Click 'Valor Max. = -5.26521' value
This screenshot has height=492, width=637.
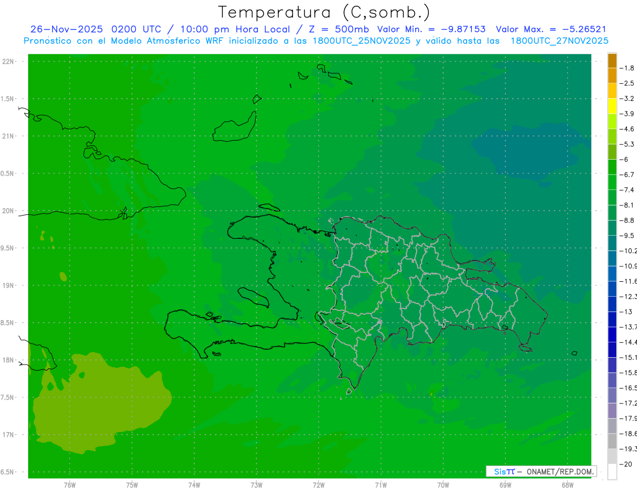click(x=551, y=29)
